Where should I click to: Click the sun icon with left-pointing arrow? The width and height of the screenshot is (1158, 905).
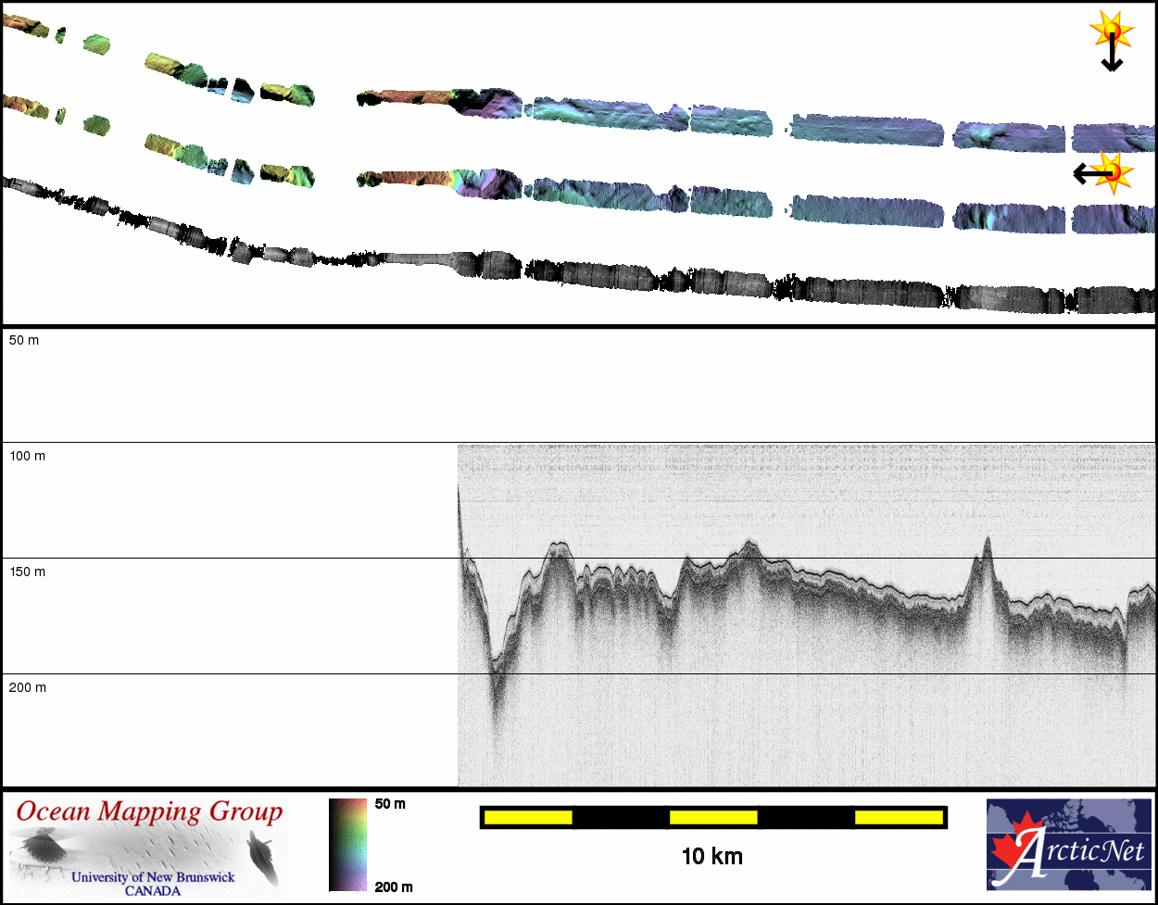(x=1104, y=171)
